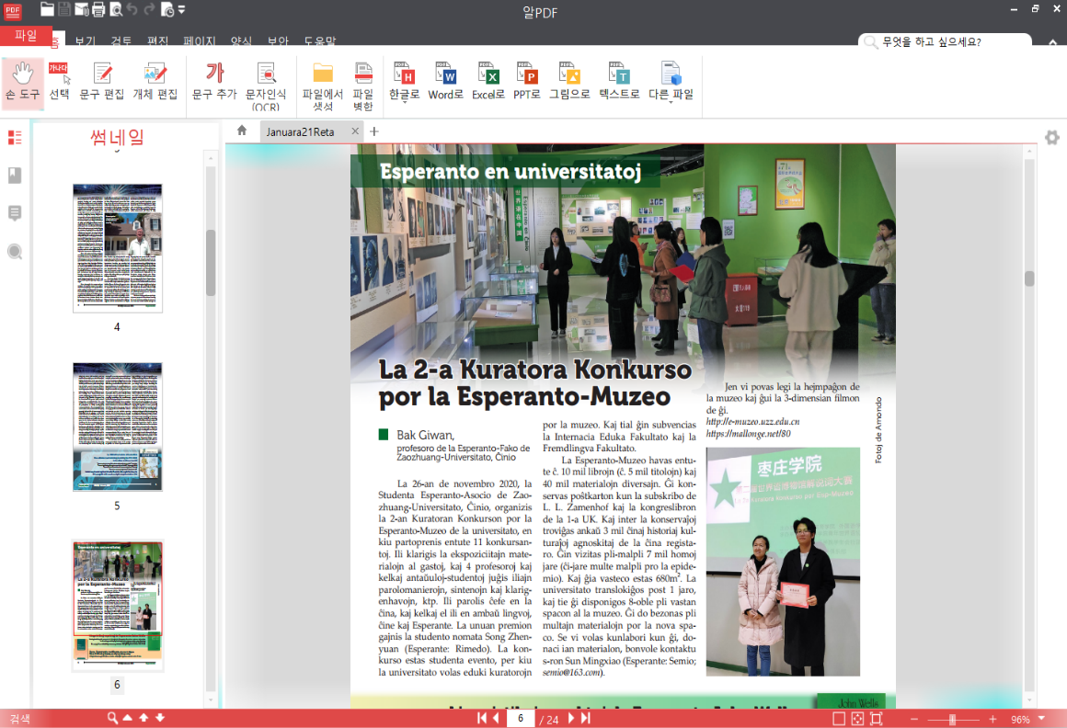Toggle the thumbnail panel sidebar icon
This screenshot has height=728, width=1067.
coord(15,138)
